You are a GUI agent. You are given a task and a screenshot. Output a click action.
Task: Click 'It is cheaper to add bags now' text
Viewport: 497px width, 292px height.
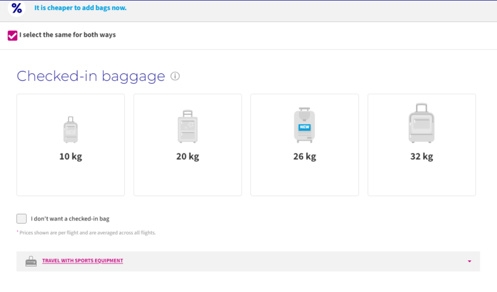pos(80,8)
